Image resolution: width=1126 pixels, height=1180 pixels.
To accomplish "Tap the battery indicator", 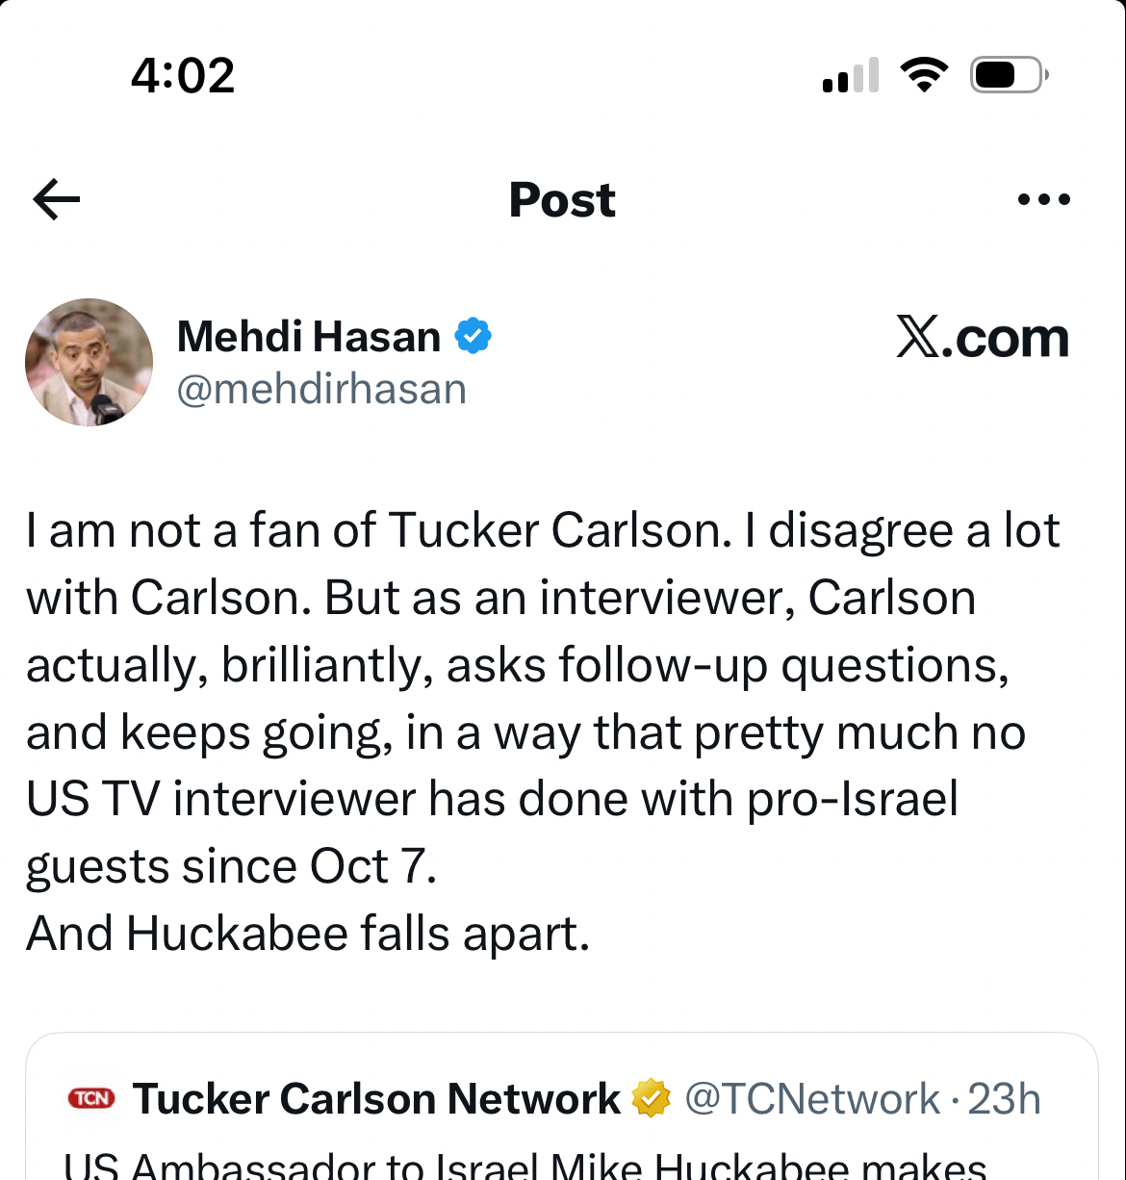I will [1008, 75].
